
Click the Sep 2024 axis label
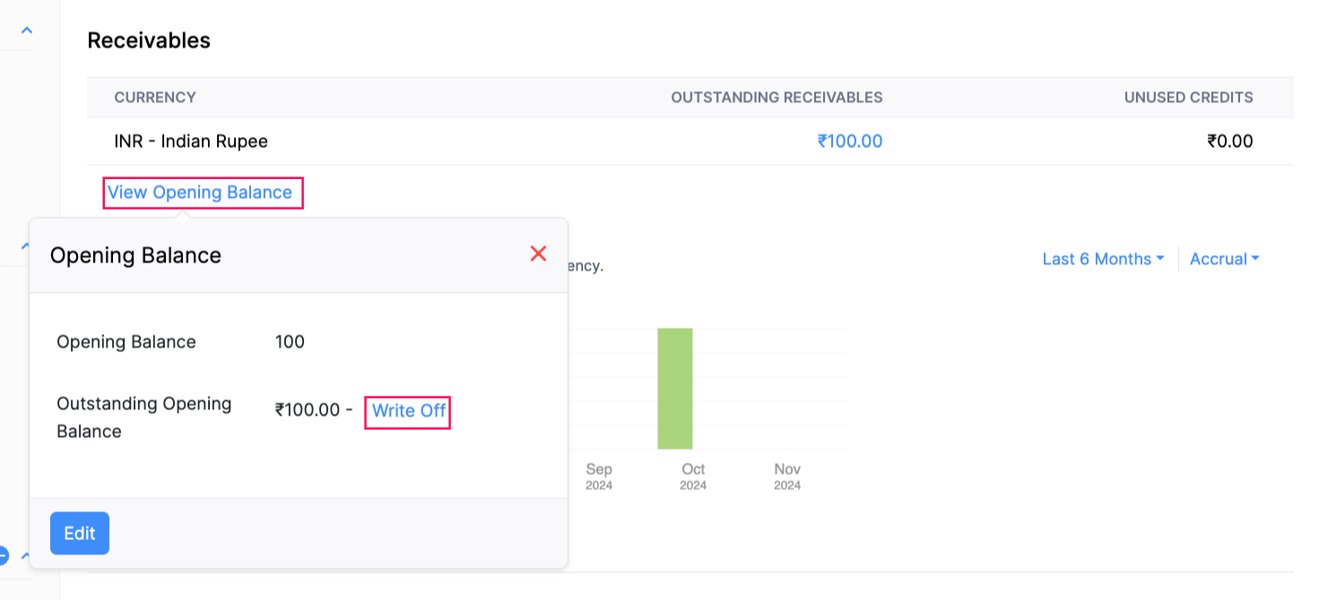coord(599,476)
